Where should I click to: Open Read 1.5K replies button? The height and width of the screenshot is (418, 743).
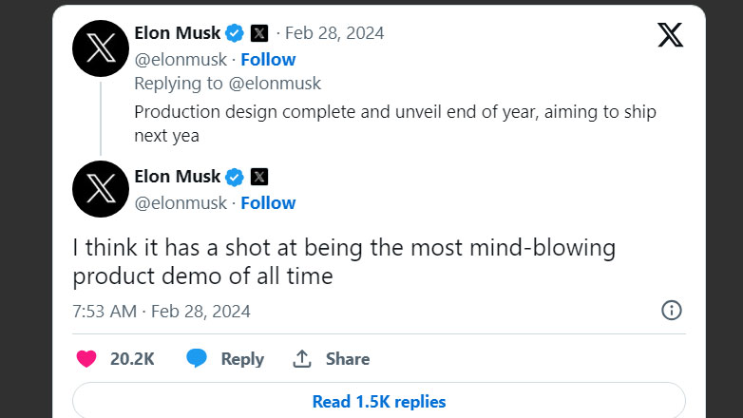tap(378, 401)
